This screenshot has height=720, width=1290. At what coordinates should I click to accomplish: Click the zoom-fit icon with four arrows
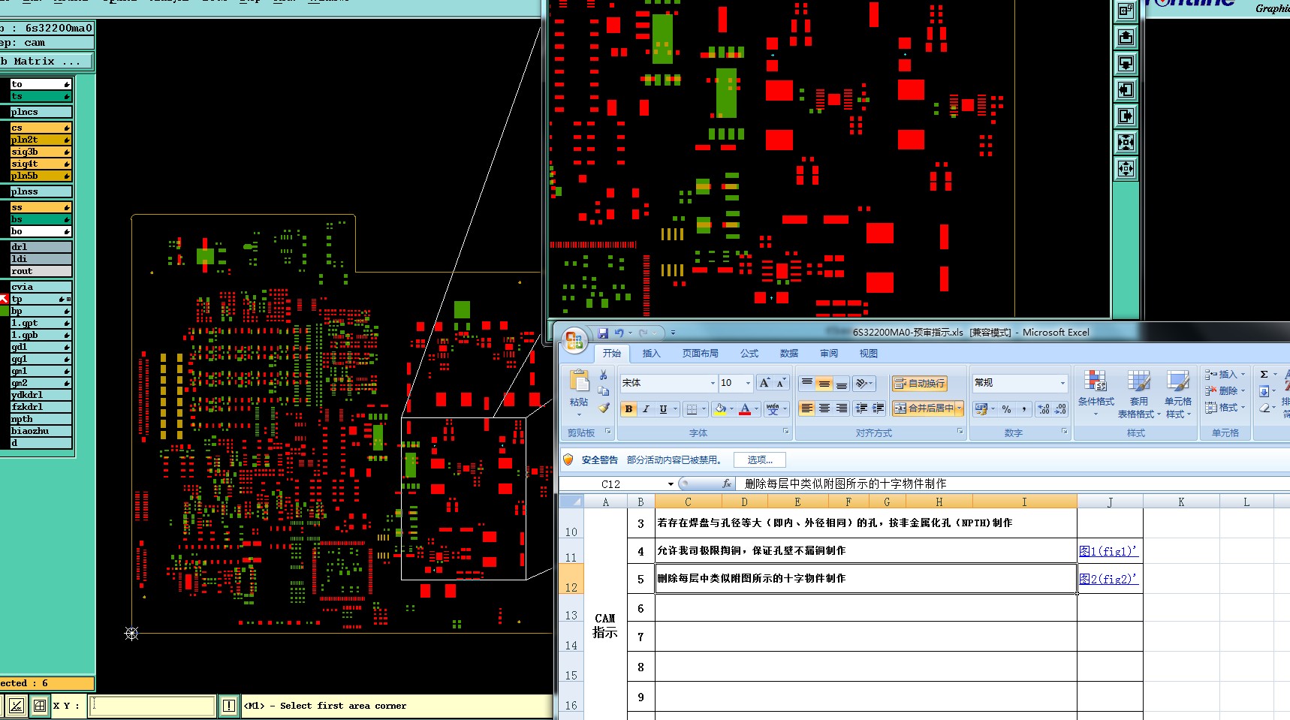tap(1126, 143)
